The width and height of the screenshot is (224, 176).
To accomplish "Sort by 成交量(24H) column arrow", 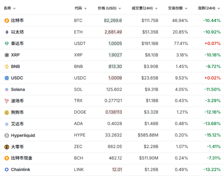I will 156,9.
